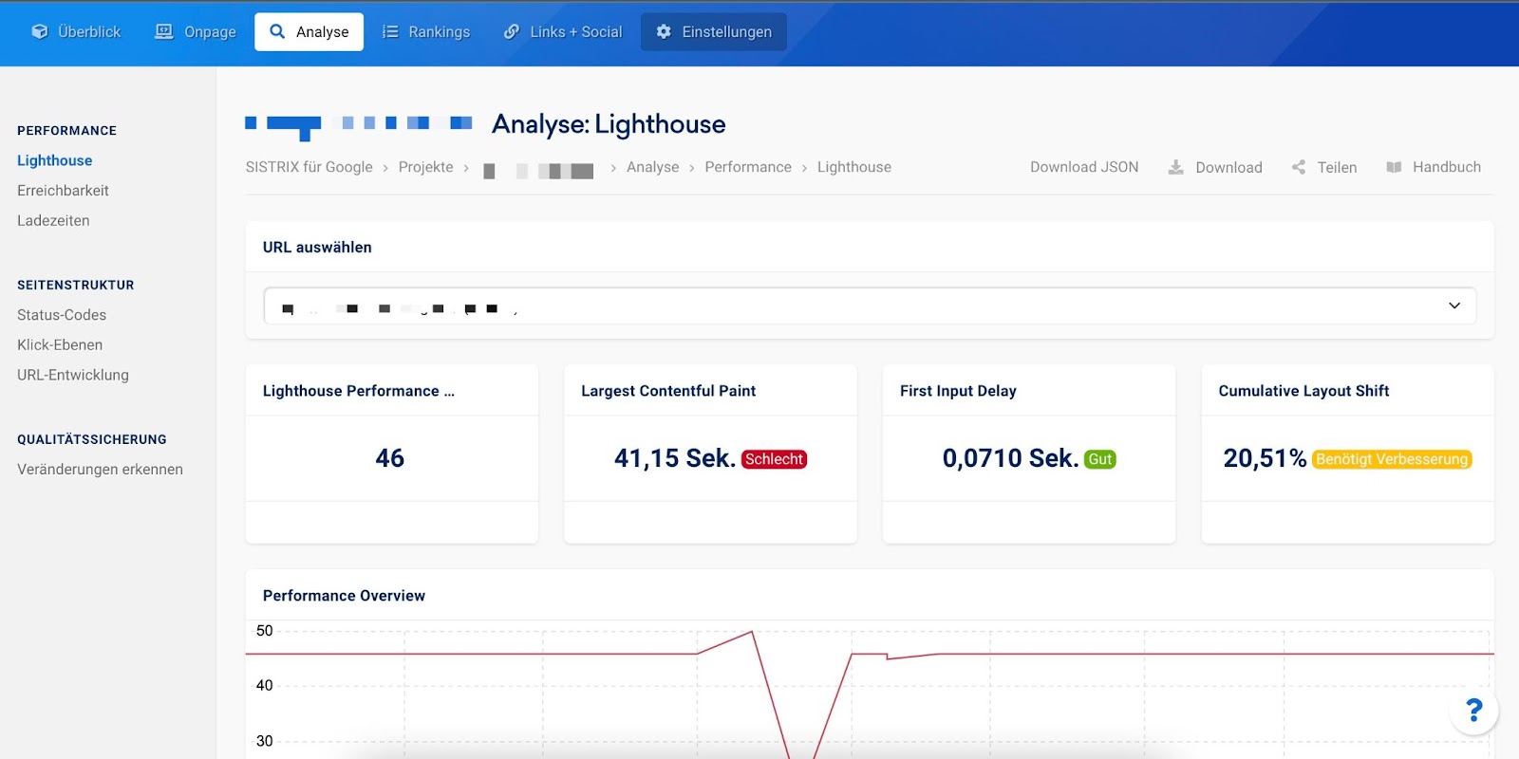Click the Teilen share button
This screenshot has height=759, width=1519.
(1337, 167)
